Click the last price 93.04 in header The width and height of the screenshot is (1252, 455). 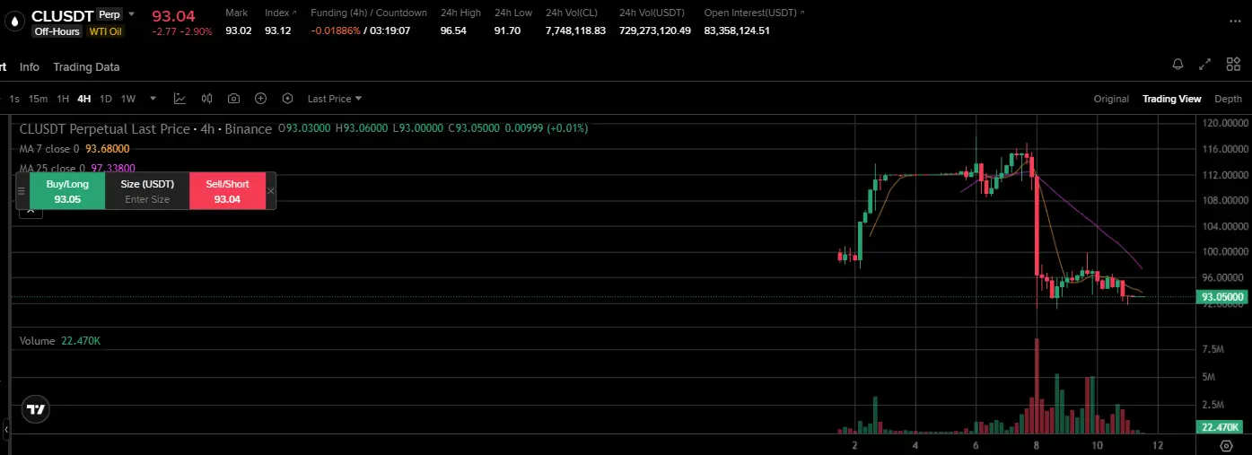coord(173,15)
